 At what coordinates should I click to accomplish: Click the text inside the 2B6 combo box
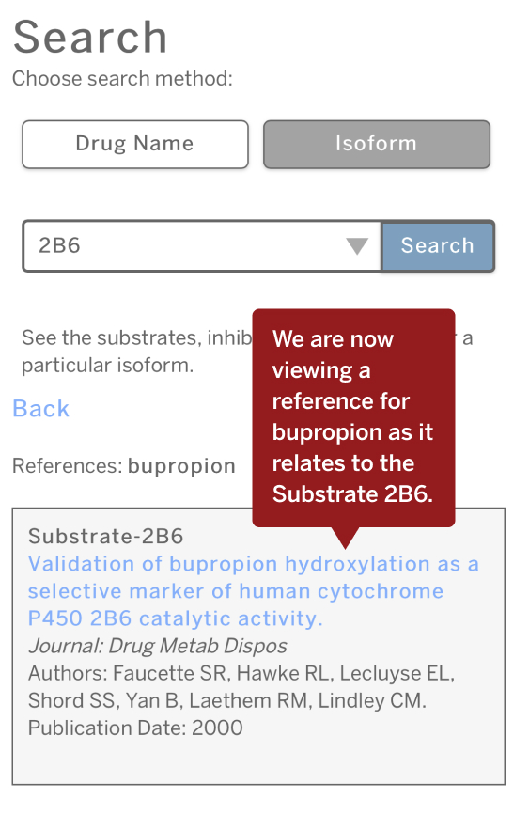tap(60, 245)
